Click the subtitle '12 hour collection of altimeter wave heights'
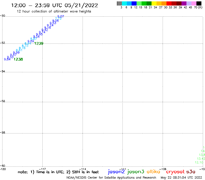This screenshot has width=205, height=180. [x=54, y=11]
